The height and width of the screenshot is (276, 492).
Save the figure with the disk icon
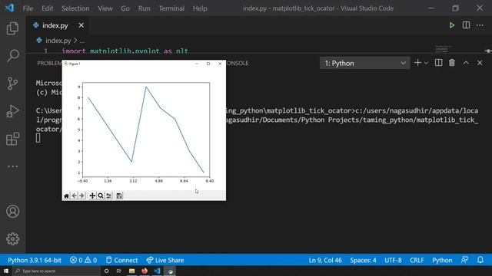click(x=119, y=196)
